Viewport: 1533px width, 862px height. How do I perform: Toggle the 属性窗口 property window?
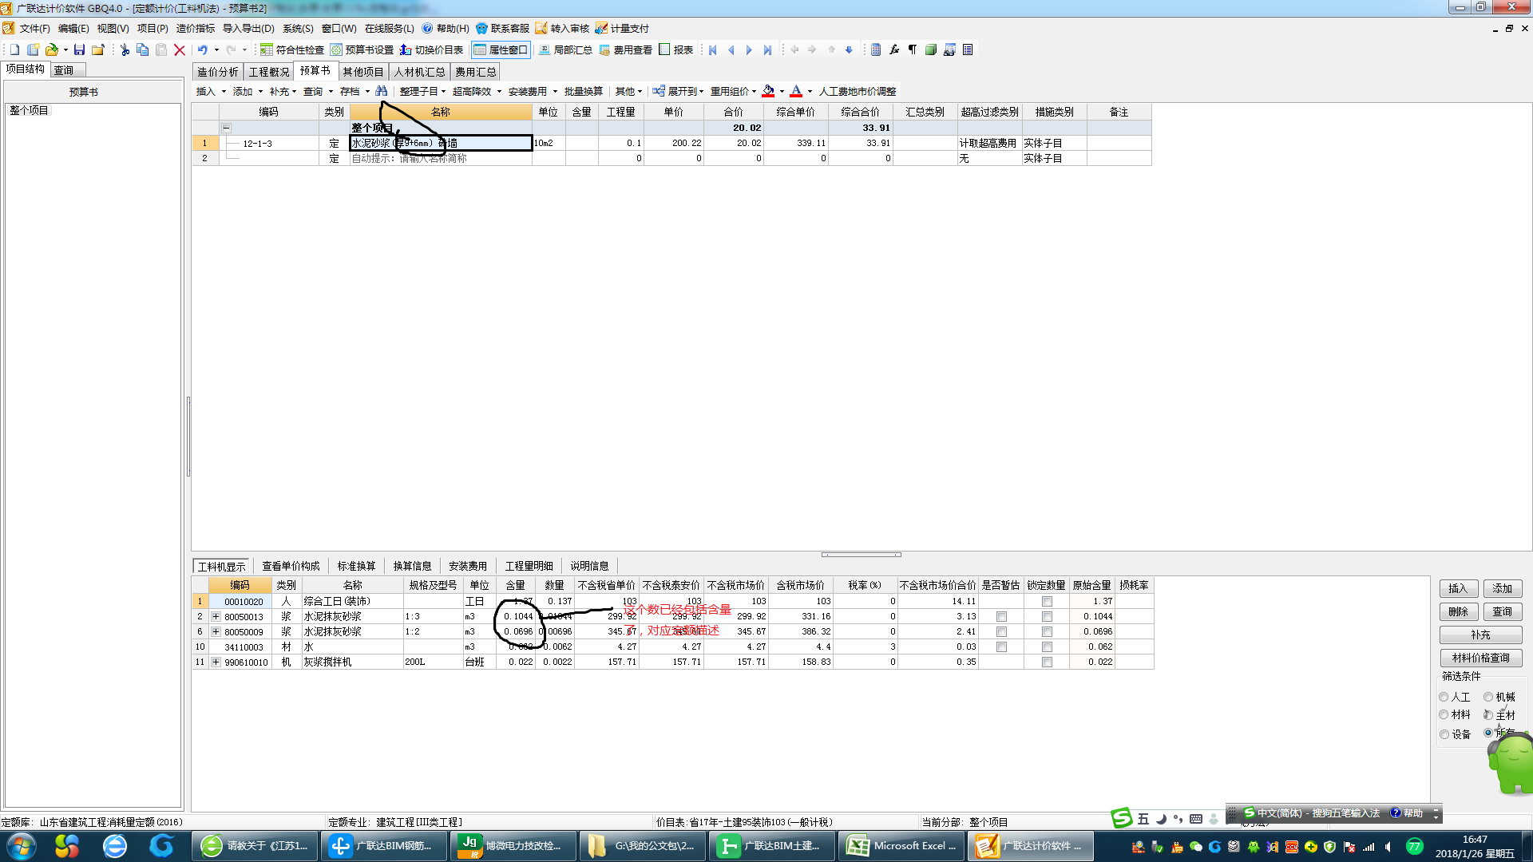501,49
